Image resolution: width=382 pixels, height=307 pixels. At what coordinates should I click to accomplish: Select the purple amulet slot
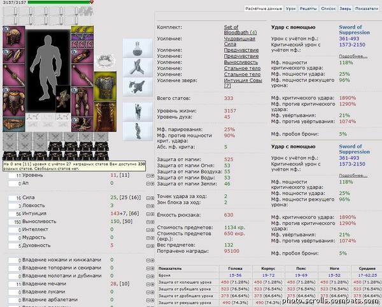tap(82, 37)
